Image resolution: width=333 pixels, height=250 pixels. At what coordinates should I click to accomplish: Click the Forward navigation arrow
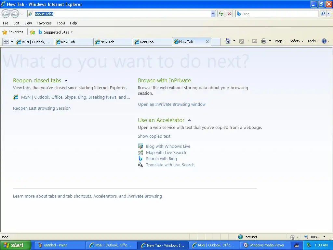pos(15,14)
